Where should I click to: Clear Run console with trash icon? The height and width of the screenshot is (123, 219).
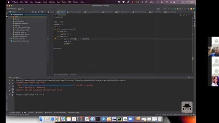pyautogui.click(x=13, y=95)
